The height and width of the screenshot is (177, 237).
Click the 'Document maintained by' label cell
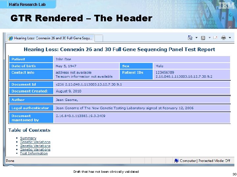click(31, 118)
